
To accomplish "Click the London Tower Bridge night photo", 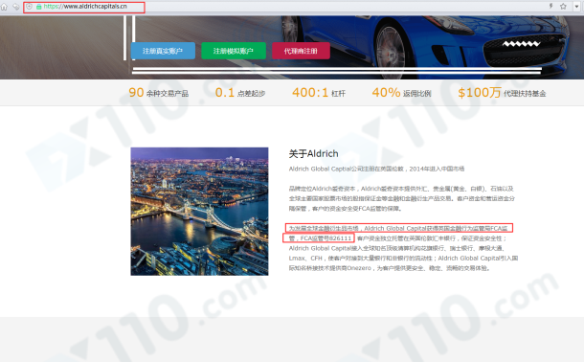I will [x=199, y=211].
